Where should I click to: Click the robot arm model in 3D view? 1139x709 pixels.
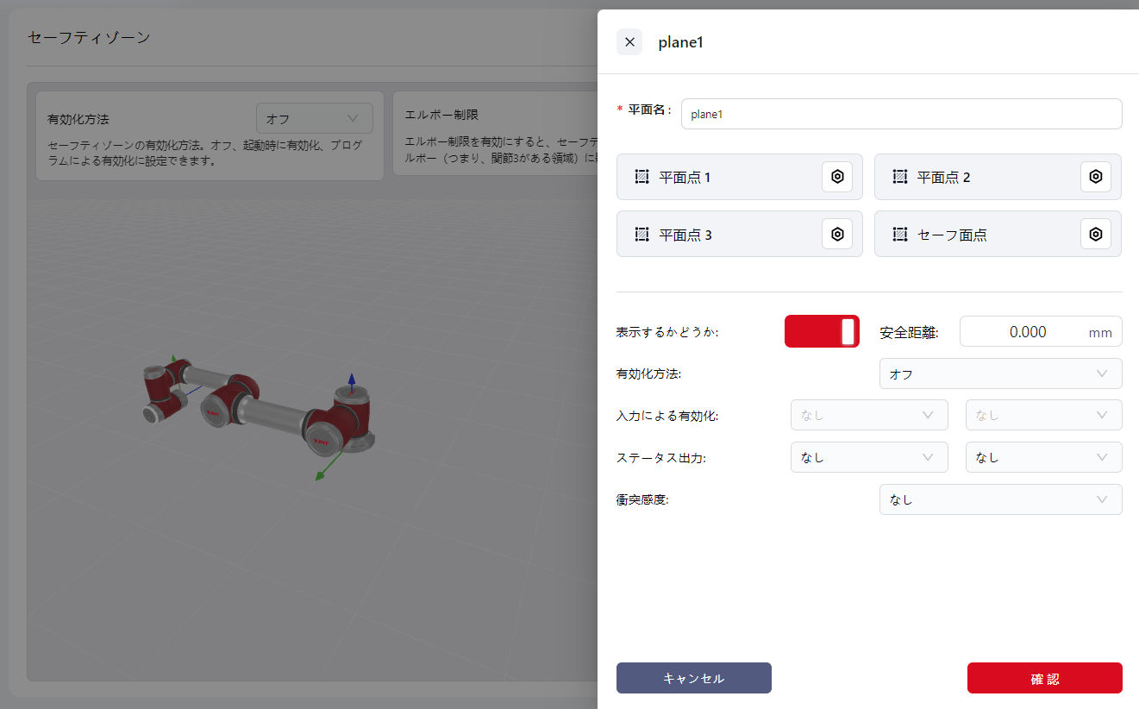[259, 404]
